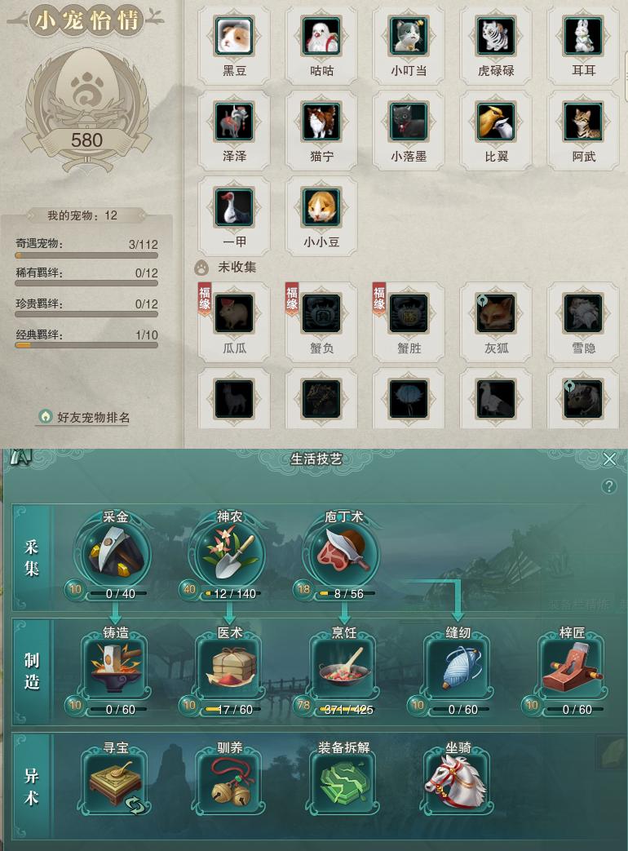This screenshot has width=628, height=851.
Task: Click the help question mark button
Action: point(609,486)
